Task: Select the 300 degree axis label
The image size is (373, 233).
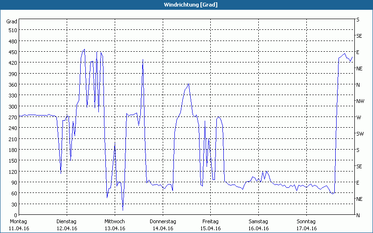Action: pos(13,107)
